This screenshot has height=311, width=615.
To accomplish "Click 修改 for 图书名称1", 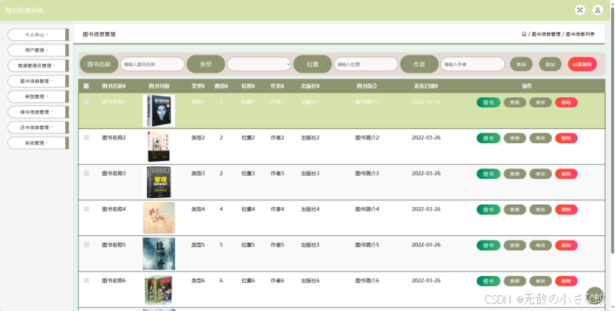I will tap(541, 102).
